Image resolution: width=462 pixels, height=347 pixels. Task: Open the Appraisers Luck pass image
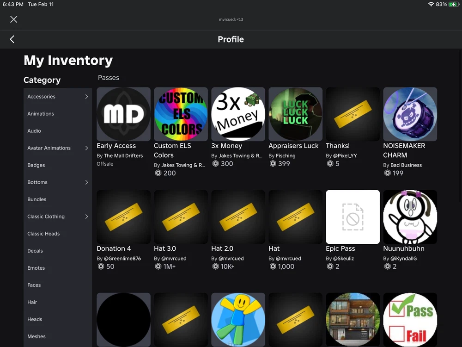295,114
